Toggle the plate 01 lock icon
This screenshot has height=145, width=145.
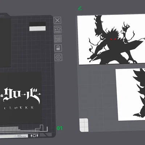[58, 48]
